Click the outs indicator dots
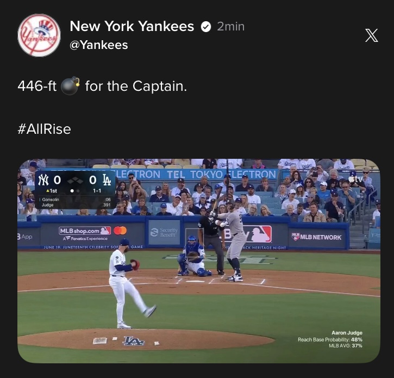Image resolution: width=394 pixels, height=378 pixels. point(75,191)
